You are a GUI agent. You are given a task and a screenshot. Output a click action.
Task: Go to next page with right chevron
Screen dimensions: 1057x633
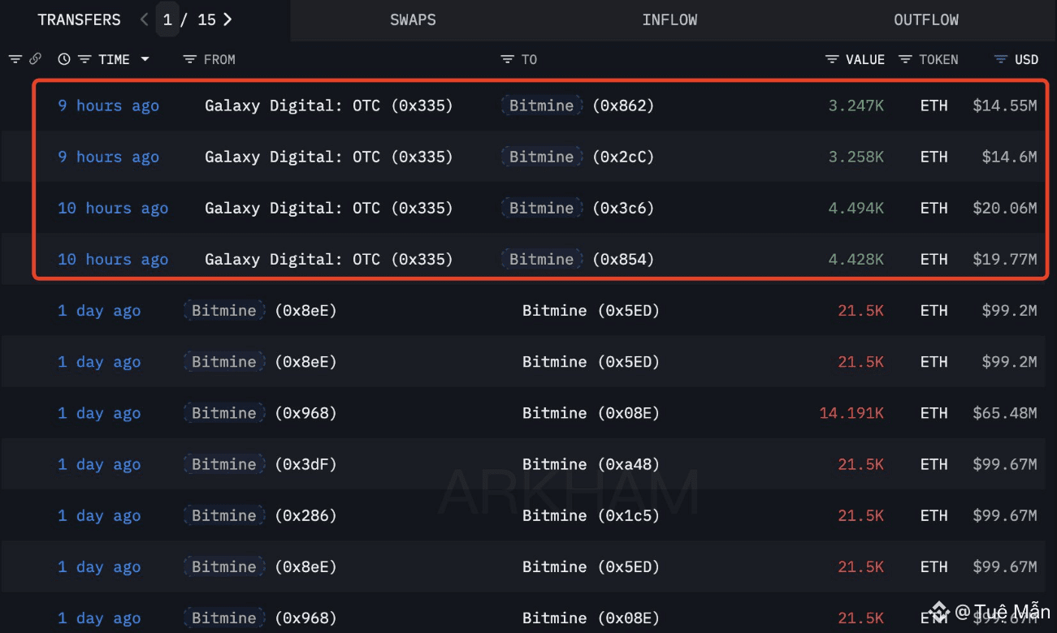click(227, 19)
